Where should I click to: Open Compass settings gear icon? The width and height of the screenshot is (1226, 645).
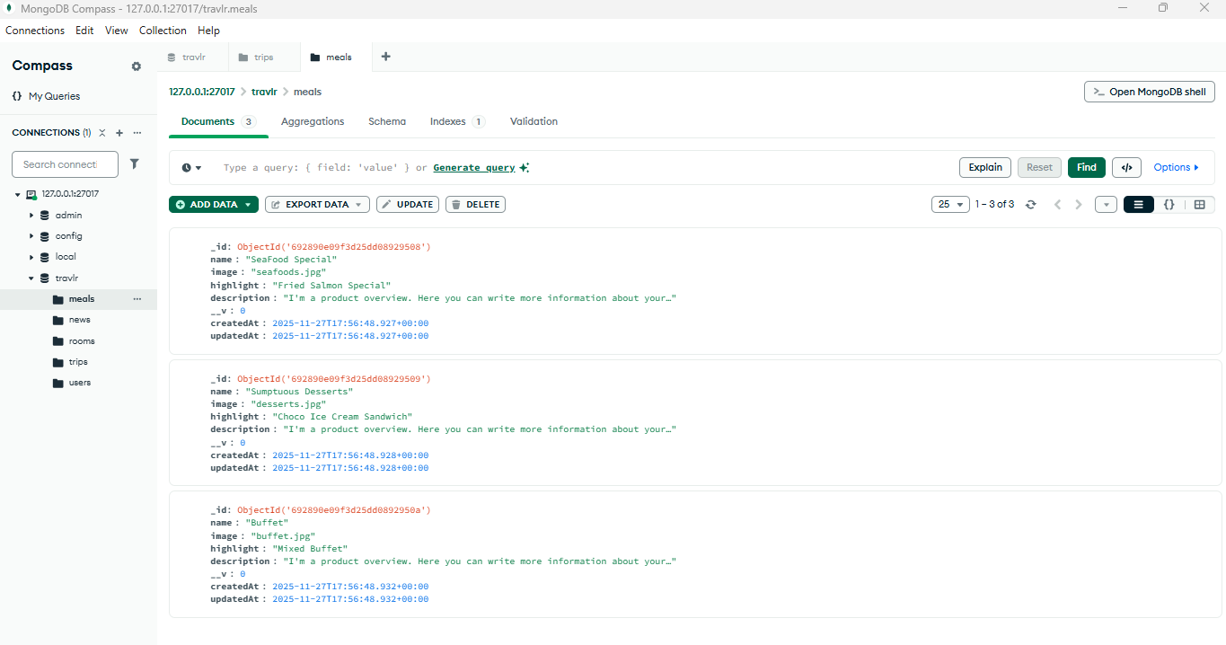tap(137, 66)
